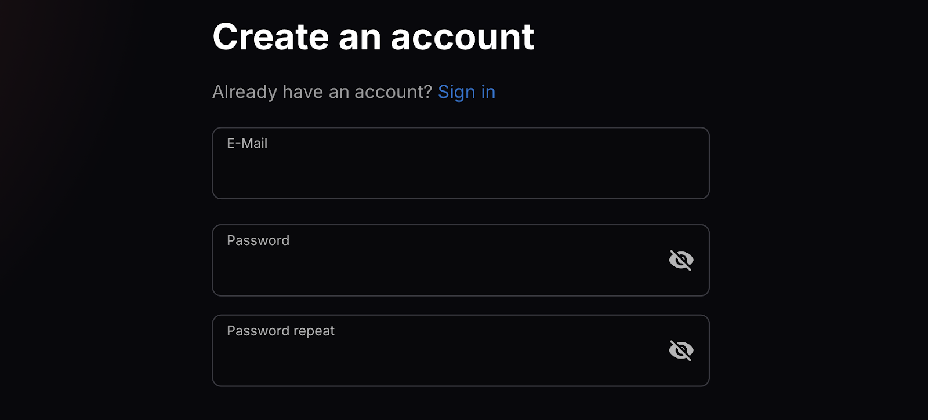Toggle password visibility for first password box
The height and width of the screenshot is (420, 928).
point(681,260)
